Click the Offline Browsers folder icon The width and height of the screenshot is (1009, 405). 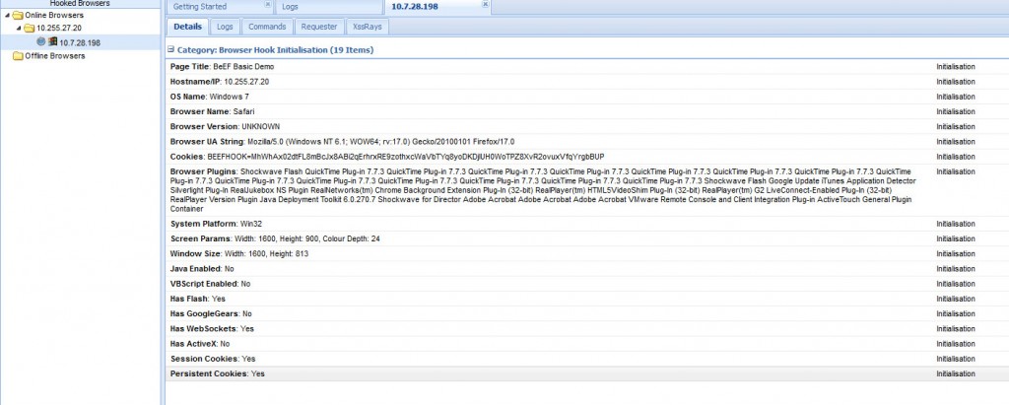[x=17, y=56]
